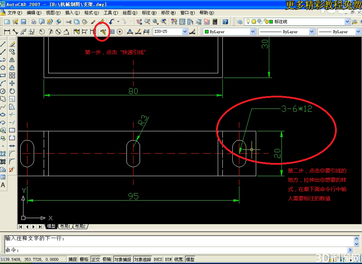Switch to the 布局1 layout tab
This screenshot has height=264, width=362.
click(x=65, y=226)
